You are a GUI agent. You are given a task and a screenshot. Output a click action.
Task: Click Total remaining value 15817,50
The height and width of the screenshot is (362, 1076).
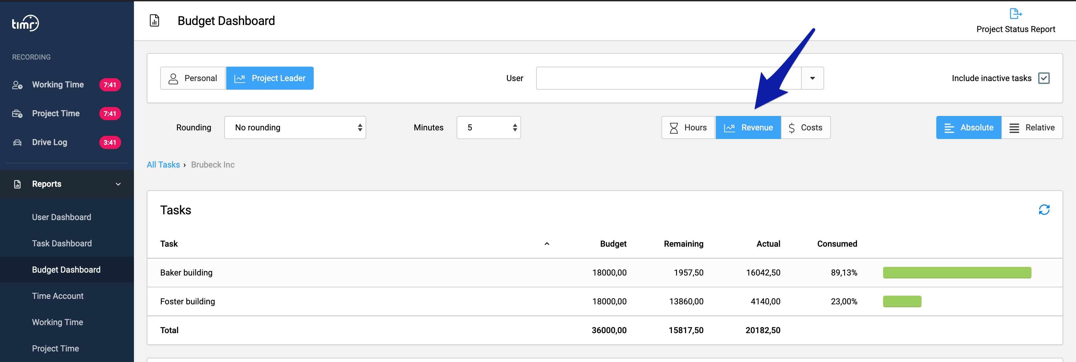(x=686, y=331)
